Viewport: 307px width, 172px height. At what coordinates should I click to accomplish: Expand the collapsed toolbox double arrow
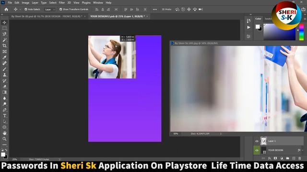coord(2,14)
